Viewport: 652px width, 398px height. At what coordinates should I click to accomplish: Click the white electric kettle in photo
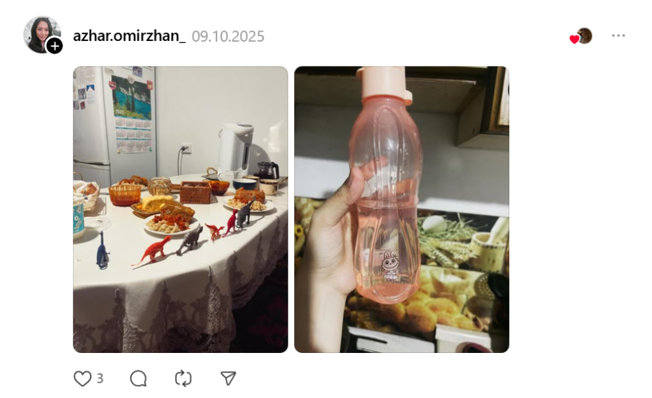235,149
